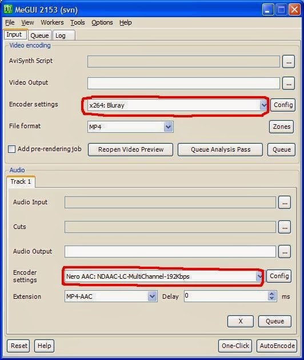Open the MP4 File format dropdown
Screen dimensions: 304x360
pos(168,127)
